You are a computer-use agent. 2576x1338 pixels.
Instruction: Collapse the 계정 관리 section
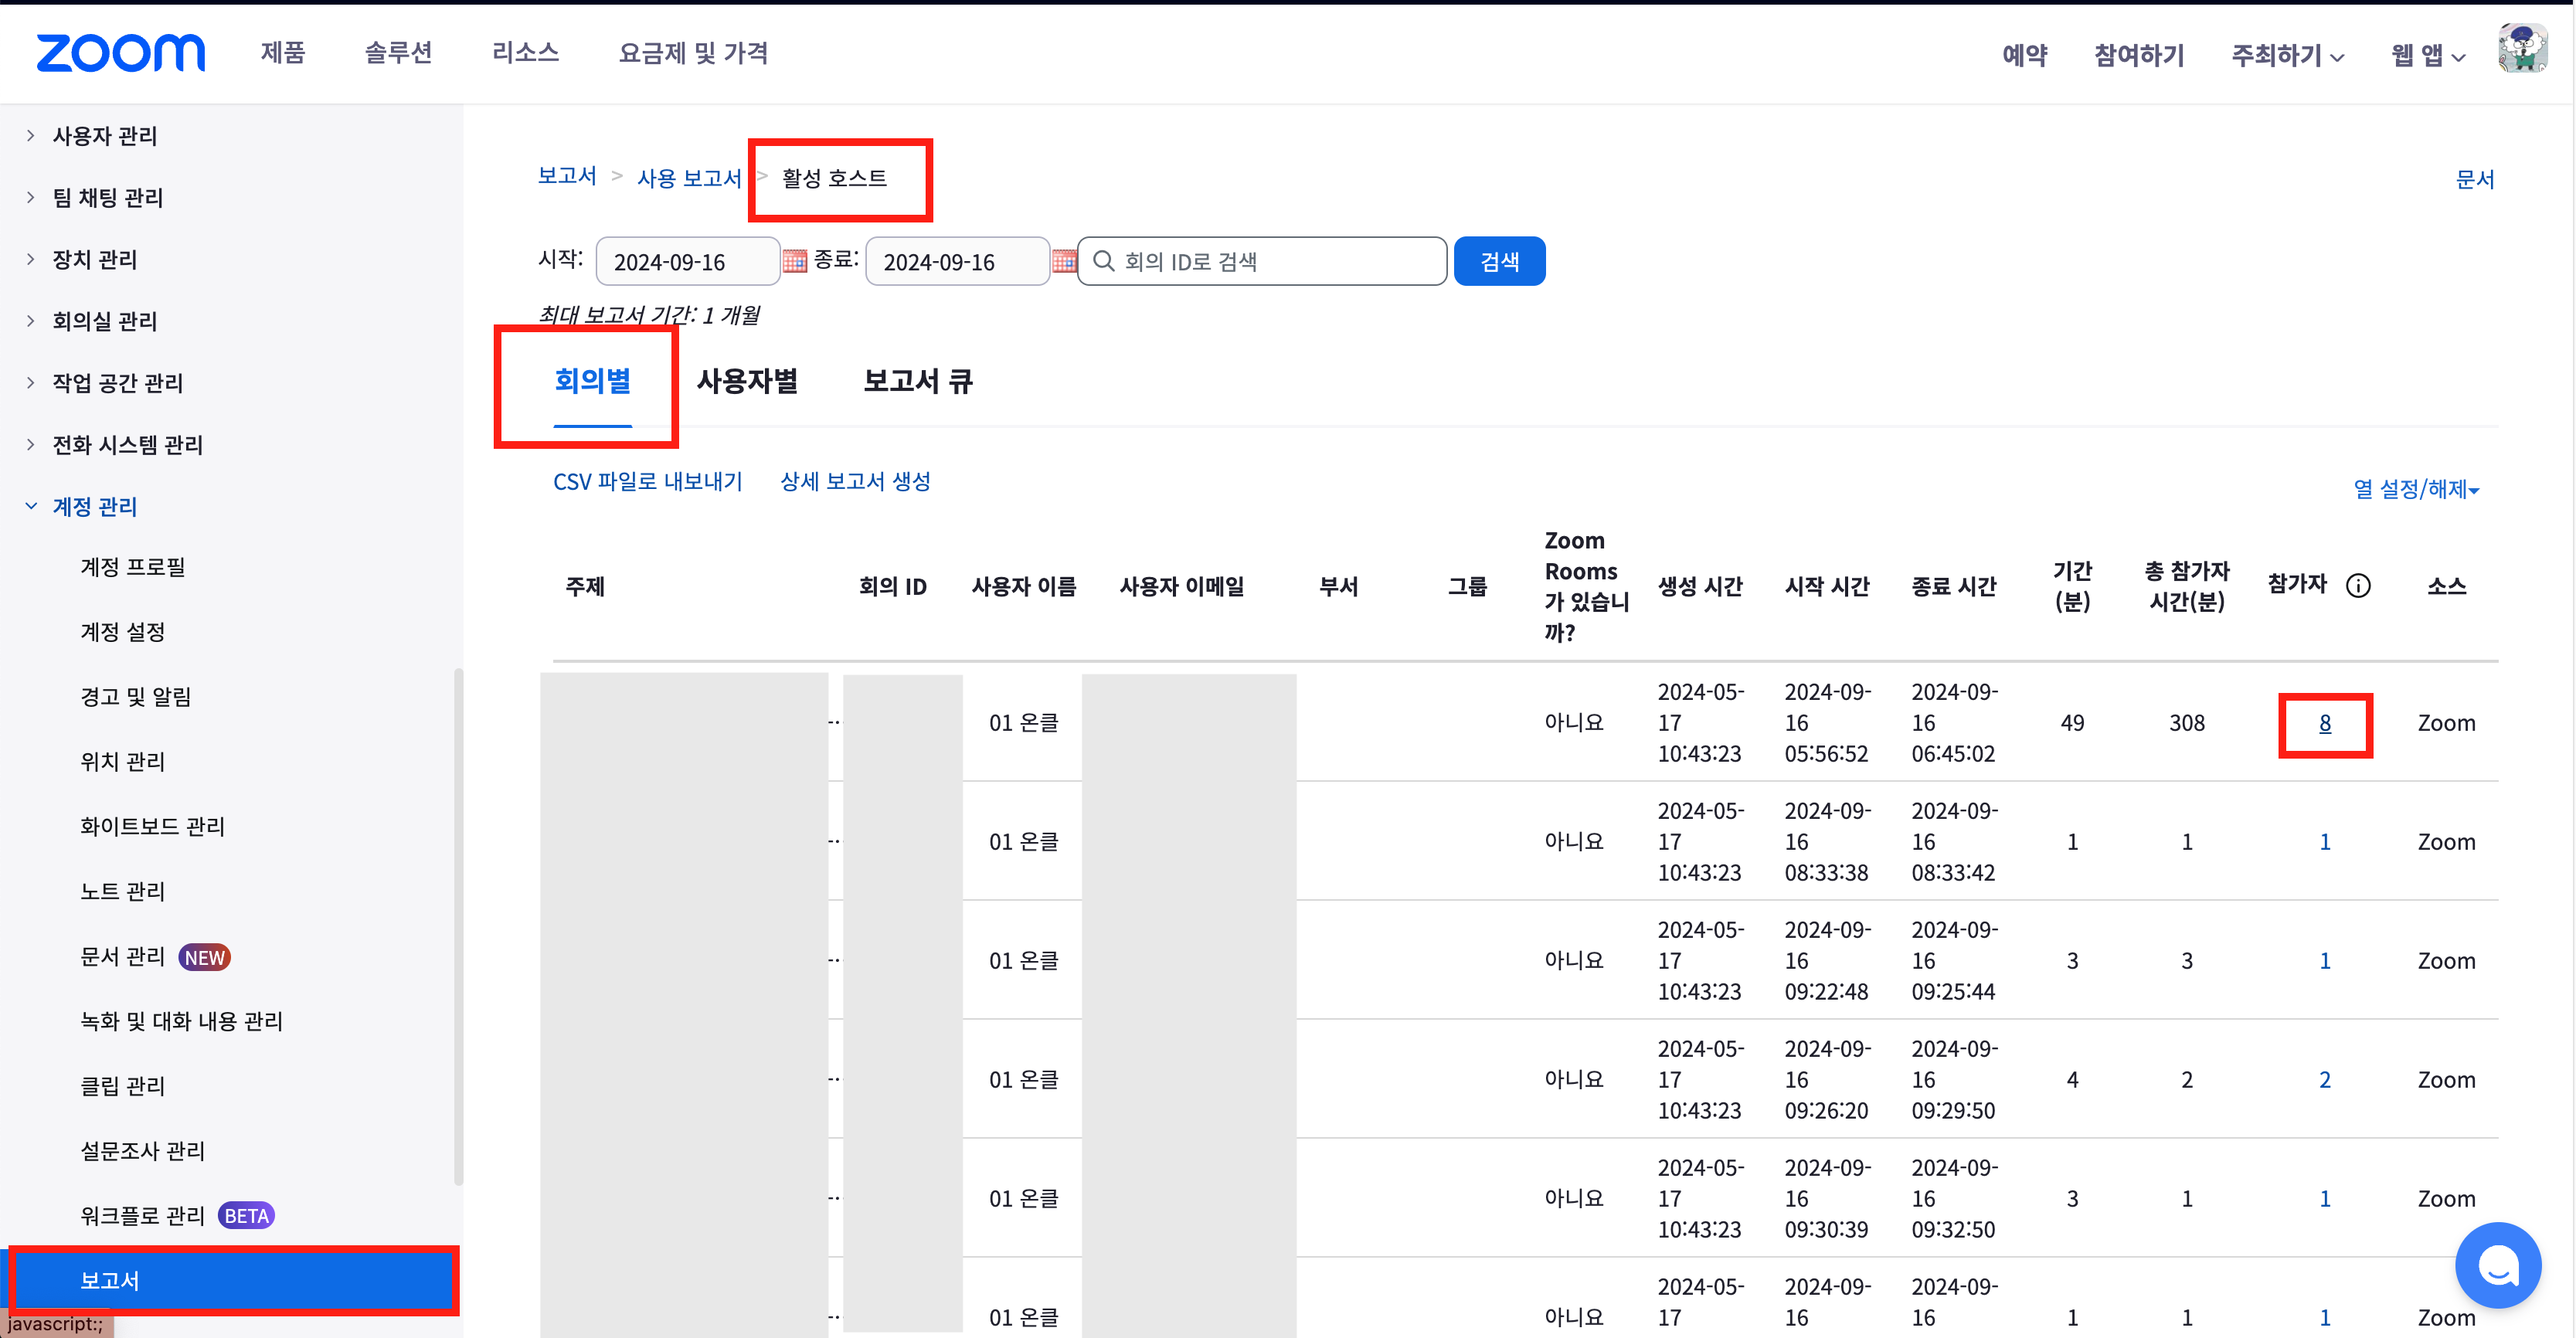pyautogui.click(x=94, y=507)
